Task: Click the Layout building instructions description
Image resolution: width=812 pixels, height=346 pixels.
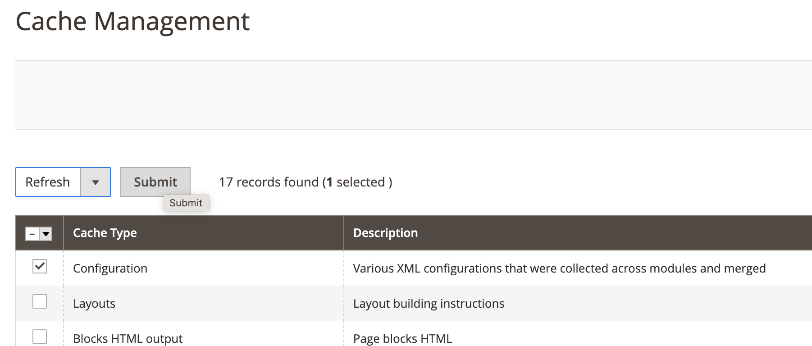Action: click(429, 303)
